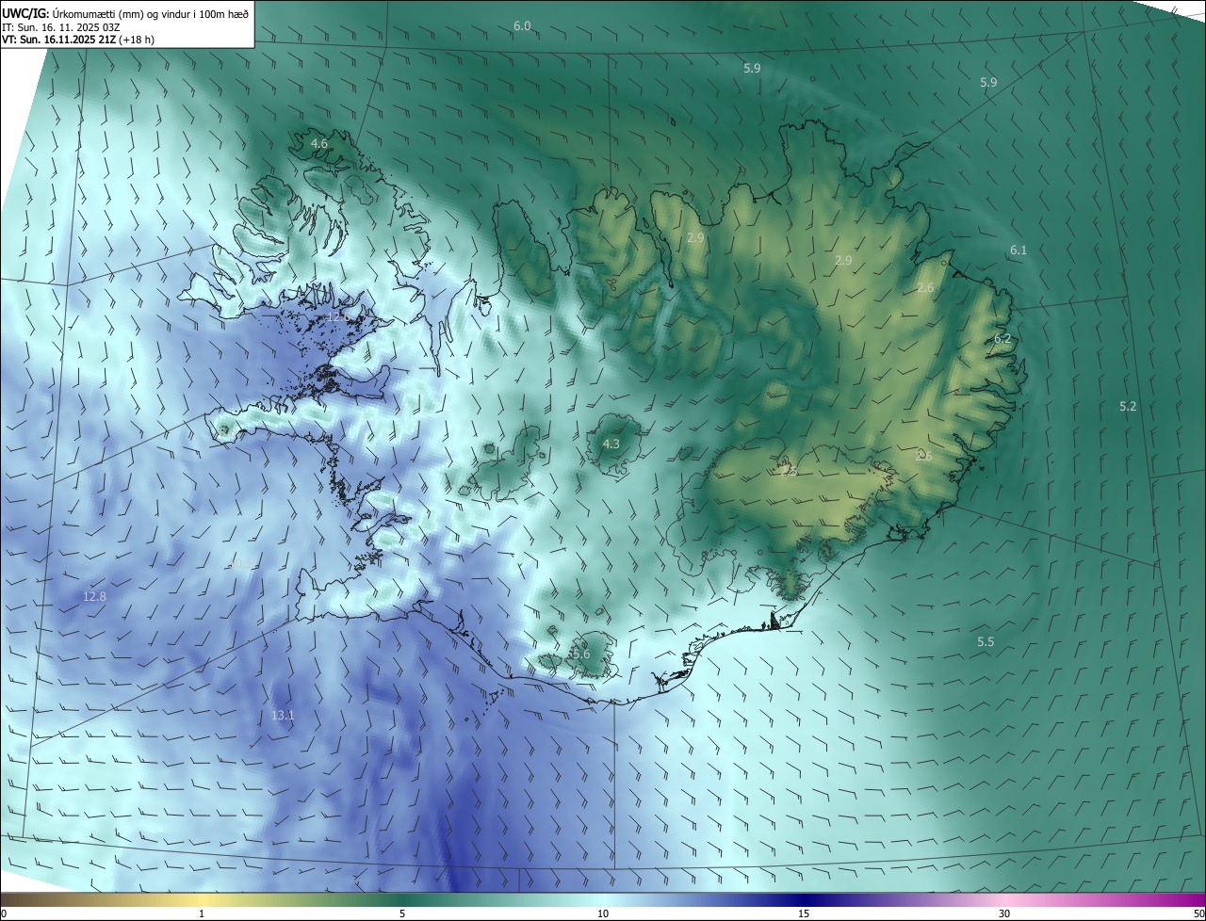
Task: Click the 13.1 value on the map
Action: (283, 715)
